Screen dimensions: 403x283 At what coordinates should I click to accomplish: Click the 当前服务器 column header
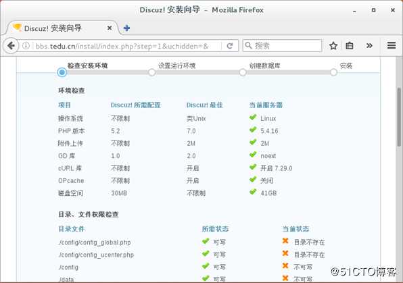[266, 105]
